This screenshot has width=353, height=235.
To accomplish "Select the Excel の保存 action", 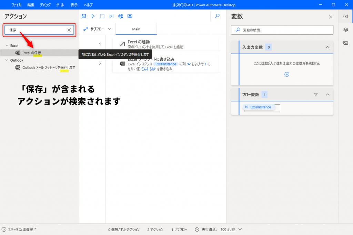I will 39,53.
